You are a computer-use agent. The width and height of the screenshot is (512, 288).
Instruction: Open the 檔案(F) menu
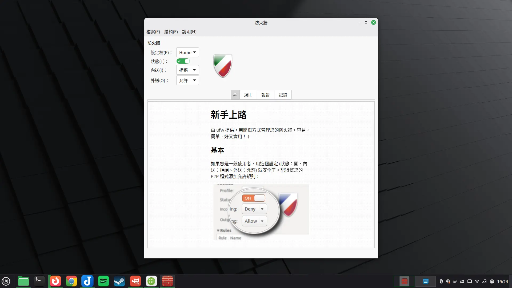153,32
